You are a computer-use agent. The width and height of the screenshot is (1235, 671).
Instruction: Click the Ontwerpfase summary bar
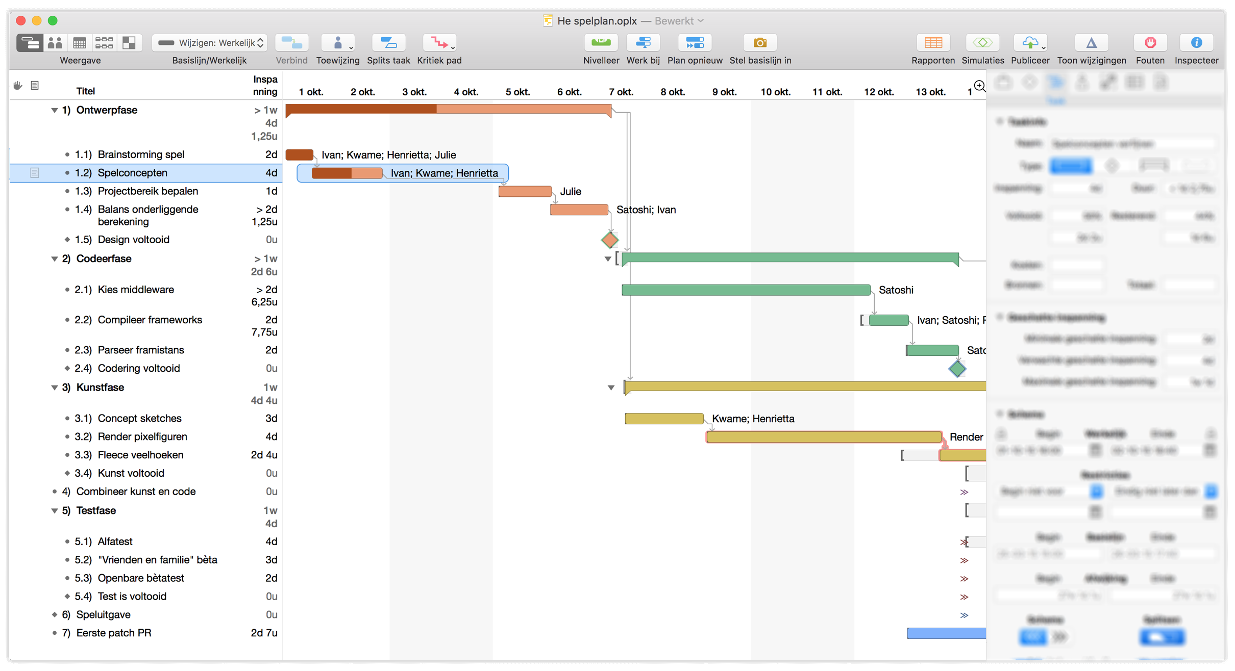point(449,109)
